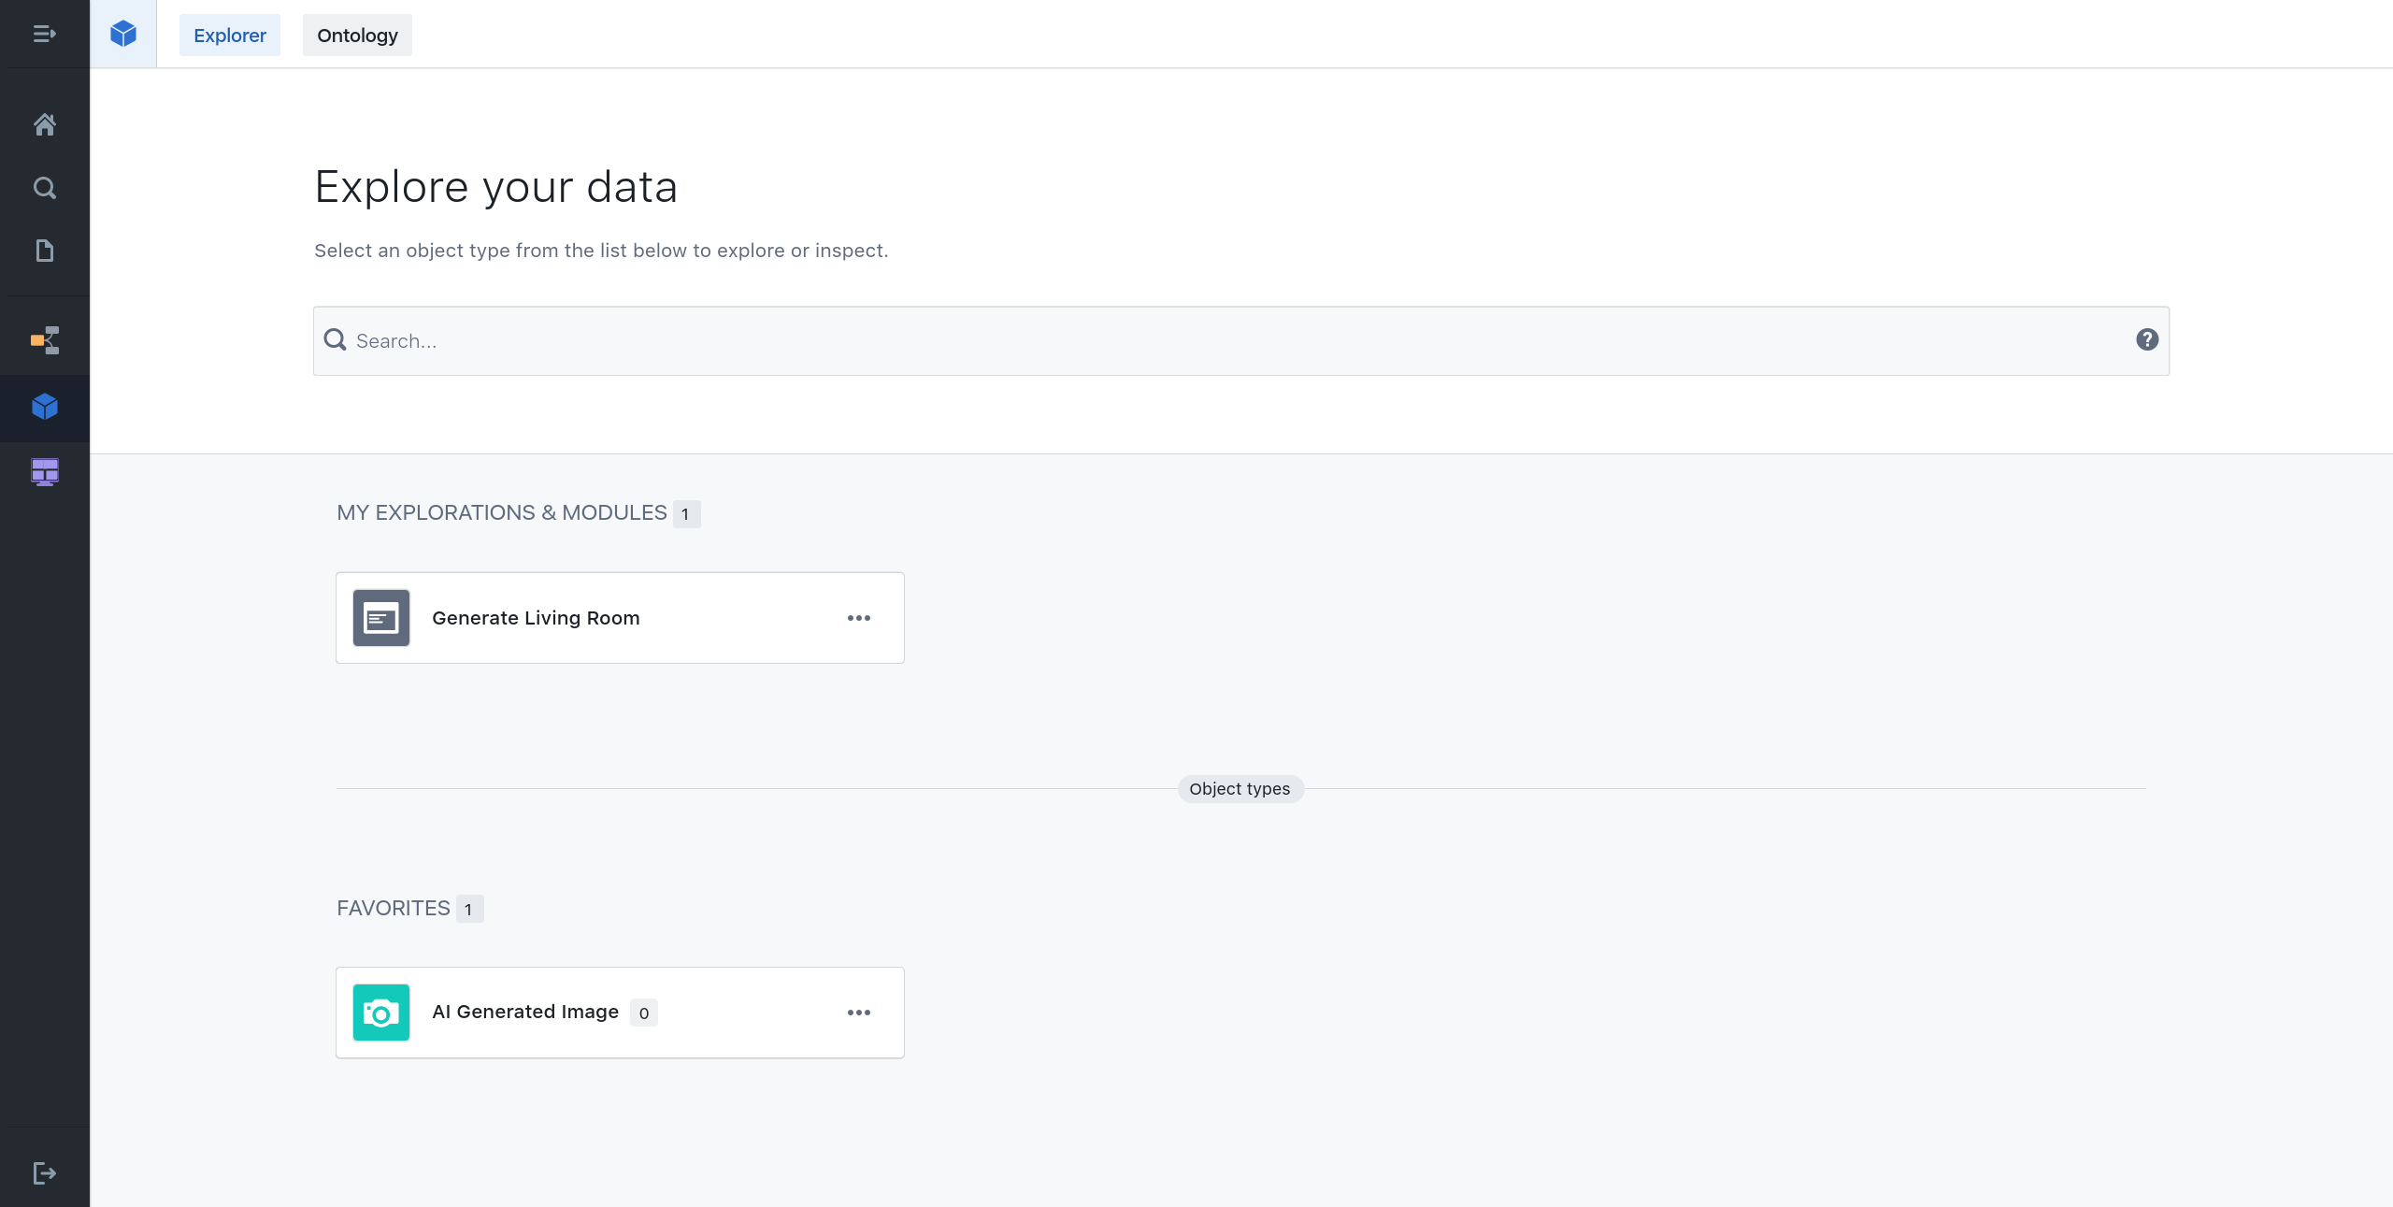Open the Home sidebar icon
The height and width of the screenshot is (1207, 2393).
44,124
